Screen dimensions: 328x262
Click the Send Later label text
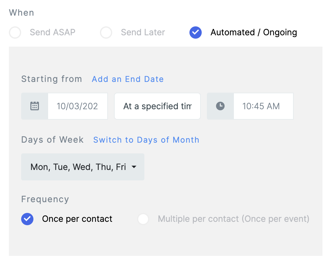pos(143,33)
